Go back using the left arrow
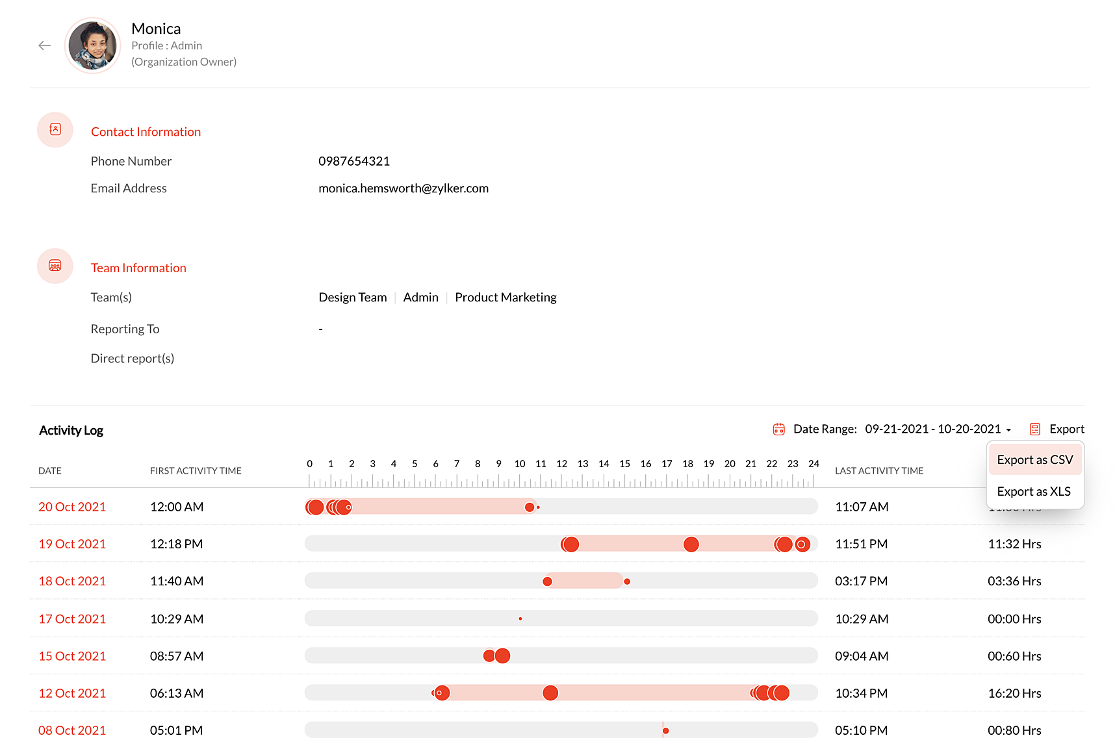Screen dimensions: 1115x740 pos(44,45)
